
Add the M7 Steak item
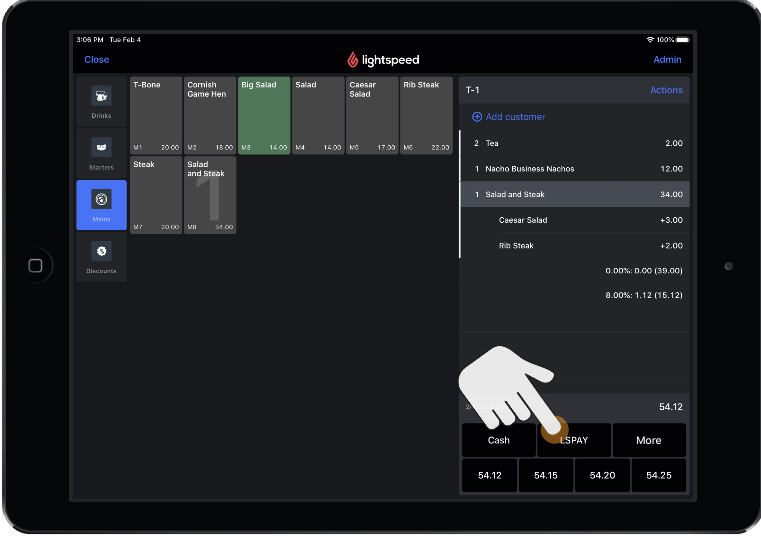click(x=156, y=195)
